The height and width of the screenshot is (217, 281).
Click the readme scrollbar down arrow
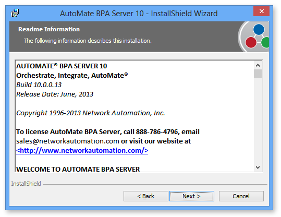tap(258, 167)
